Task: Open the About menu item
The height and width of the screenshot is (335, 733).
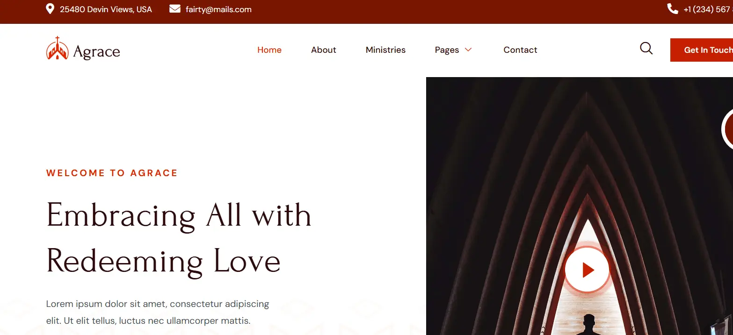Action: 324,50
